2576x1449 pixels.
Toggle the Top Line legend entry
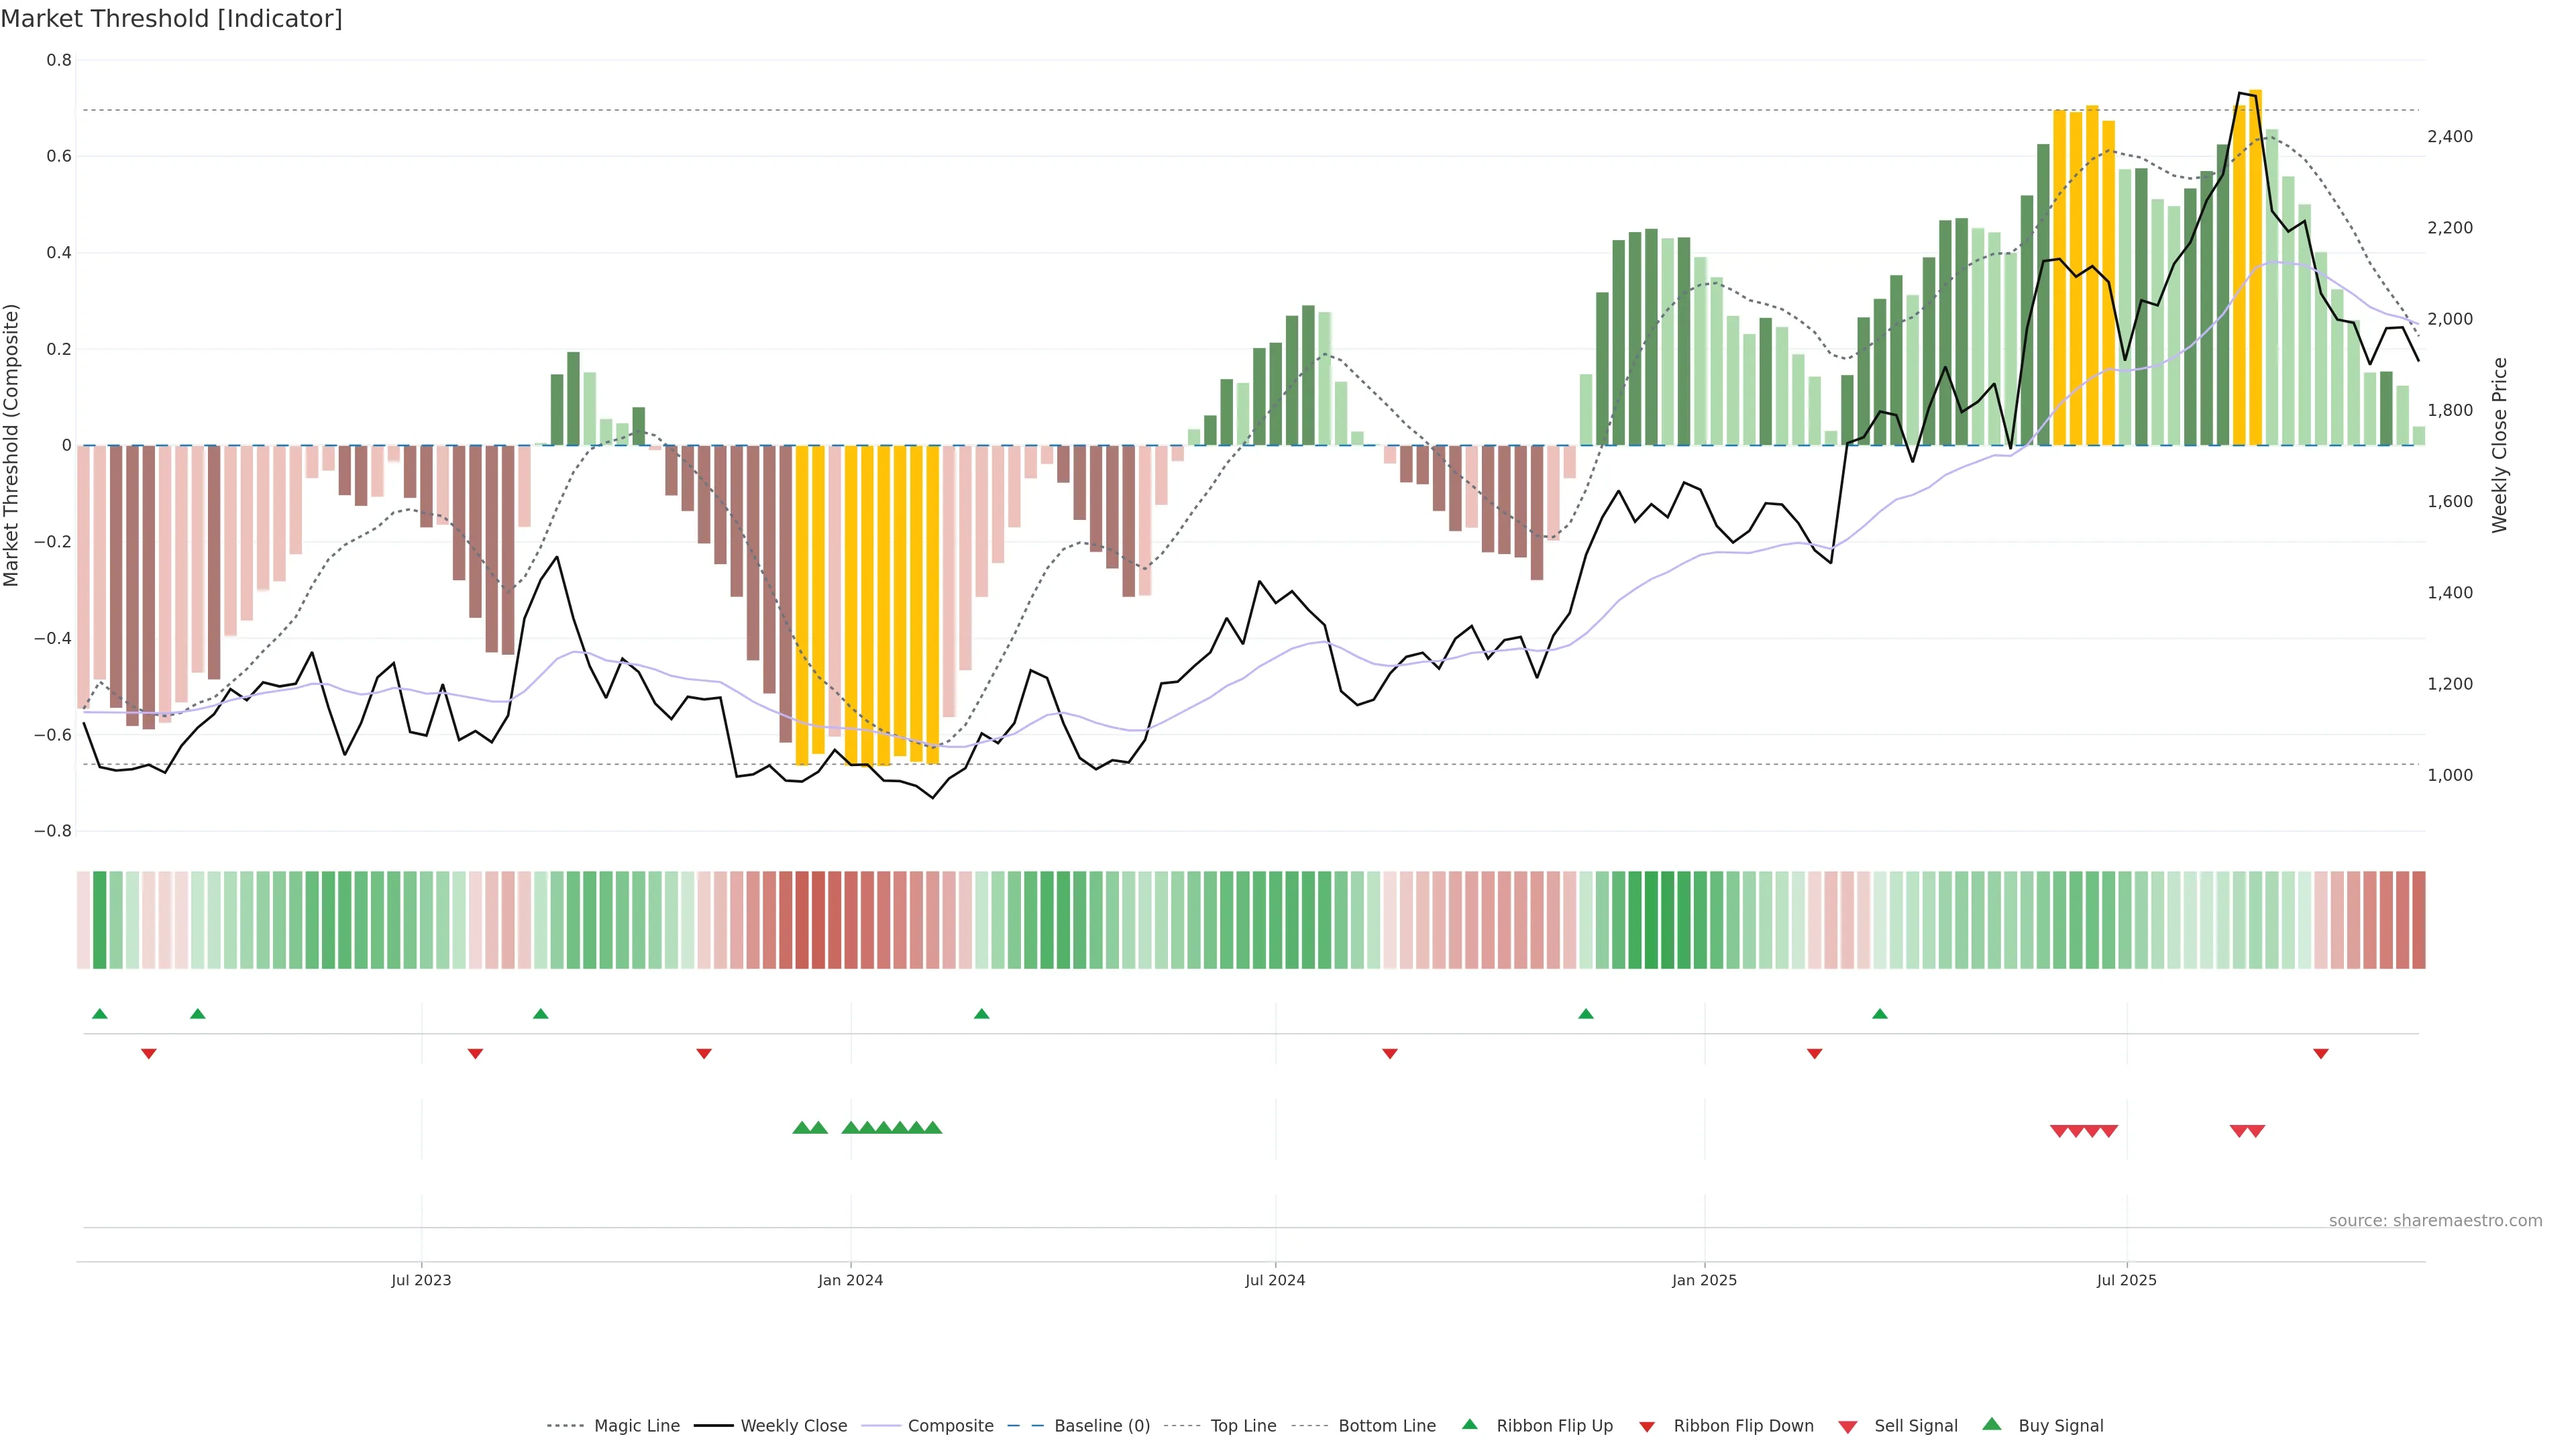point(1242,1426)
